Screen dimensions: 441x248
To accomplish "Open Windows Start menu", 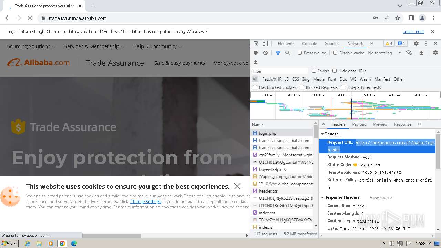I will (x=9, y=244).
